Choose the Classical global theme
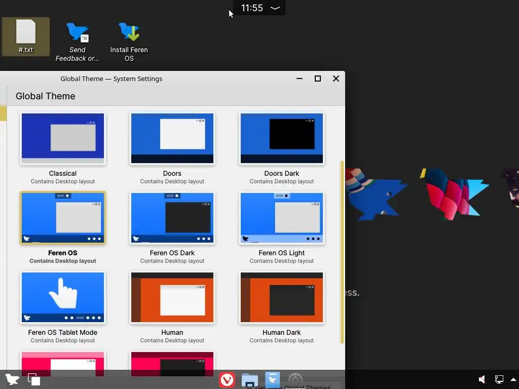 point(62,138)
